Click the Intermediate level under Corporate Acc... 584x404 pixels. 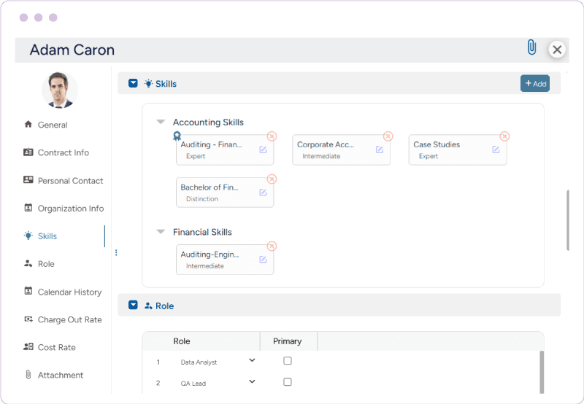tap(321, 156)
